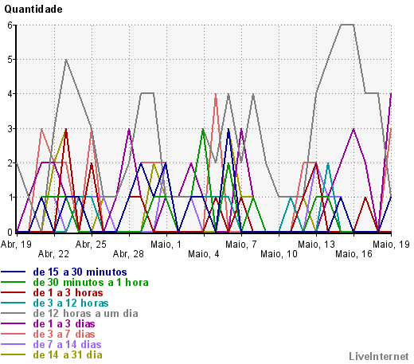
Task: Click the 'Maio, 7' date label
Action: pos(241,245)
